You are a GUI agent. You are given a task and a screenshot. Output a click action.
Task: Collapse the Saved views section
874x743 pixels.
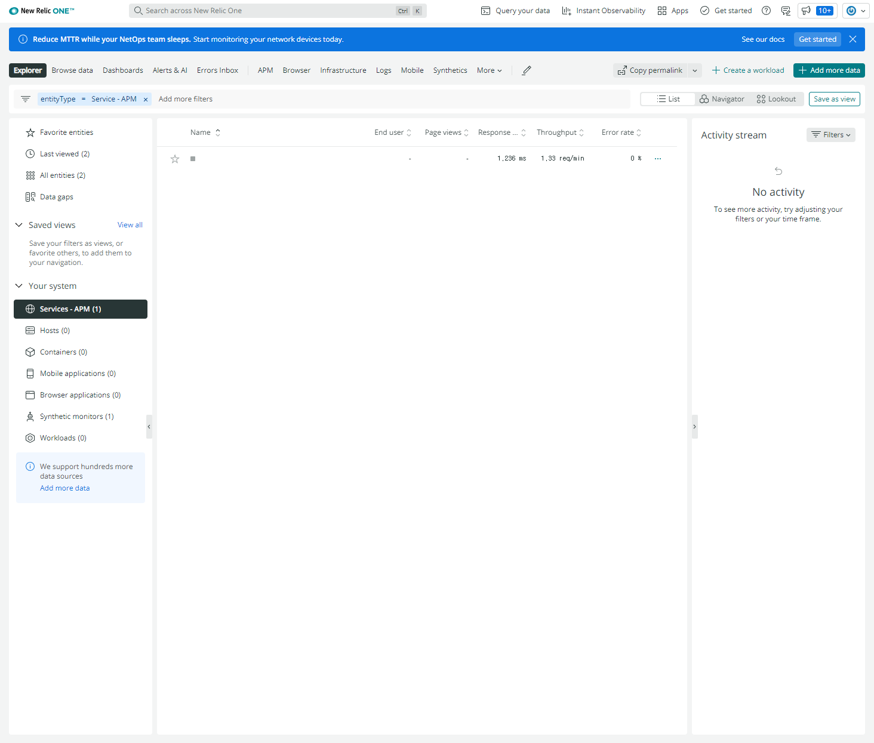point(19,225)
